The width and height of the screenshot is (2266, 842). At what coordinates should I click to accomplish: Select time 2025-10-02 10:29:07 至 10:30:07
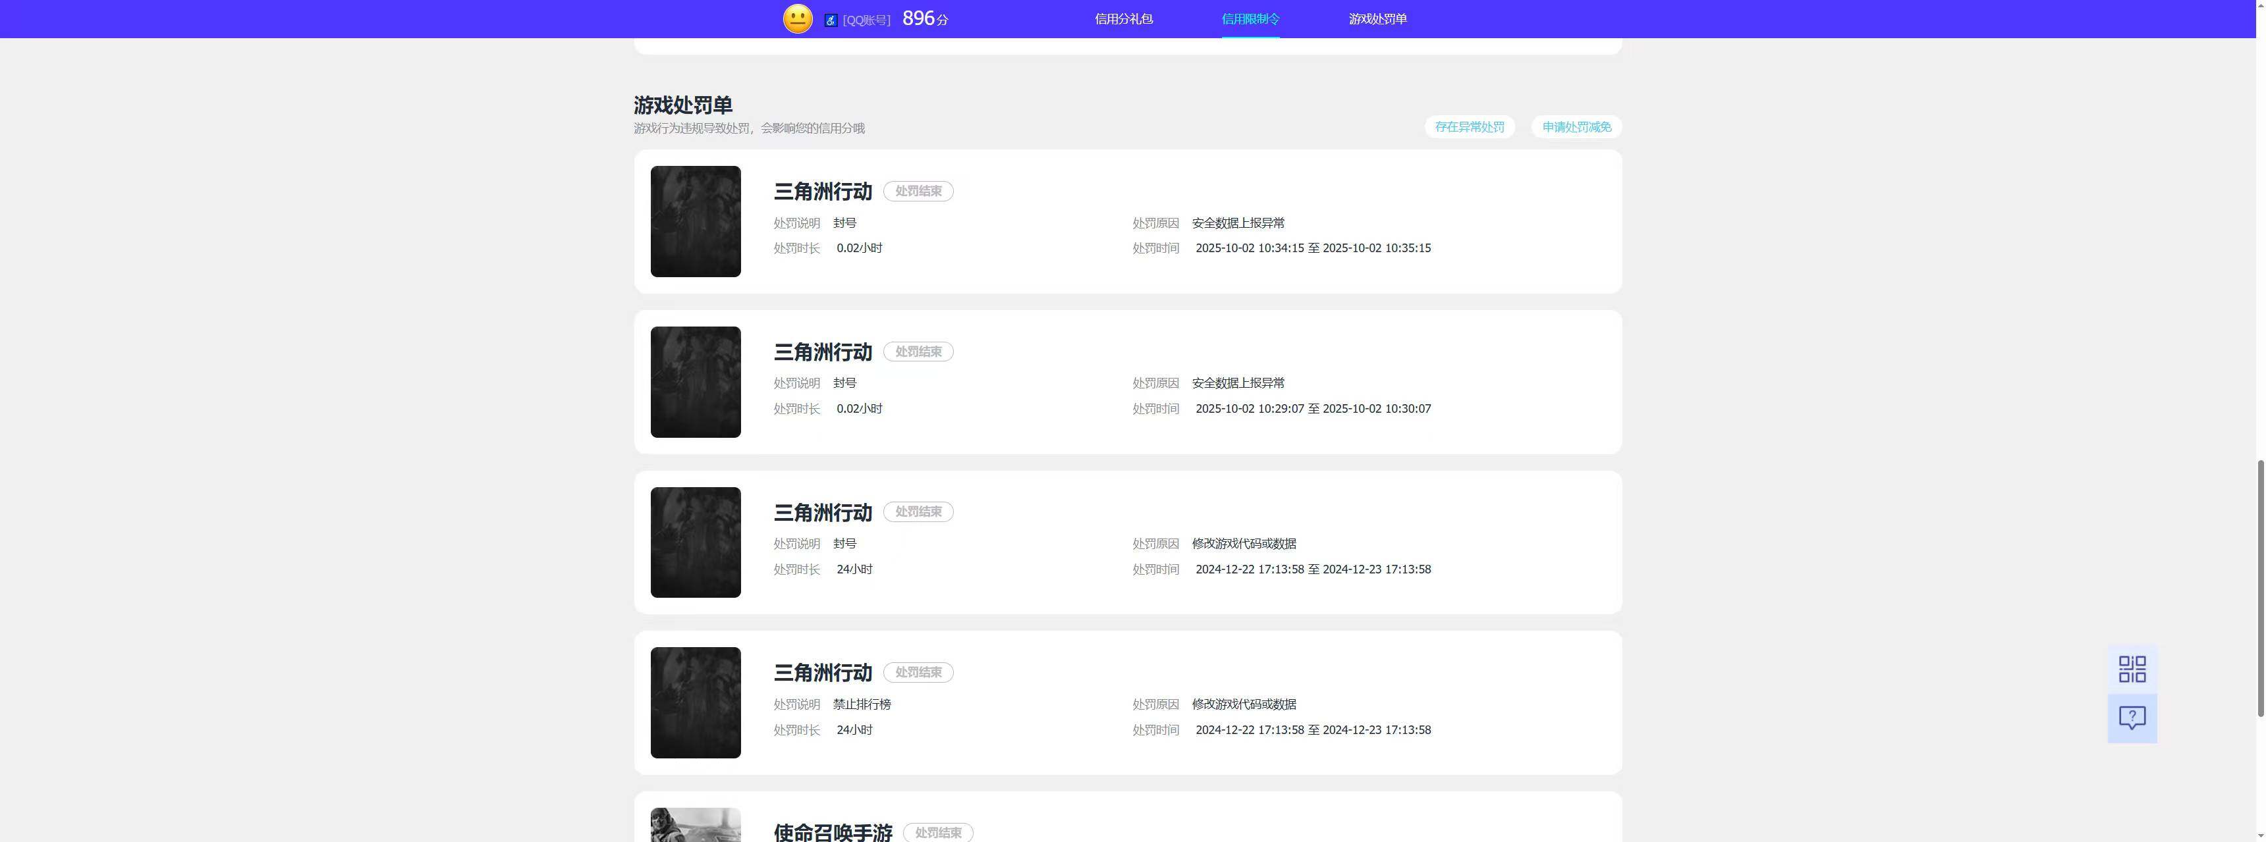coord(1312,409)
